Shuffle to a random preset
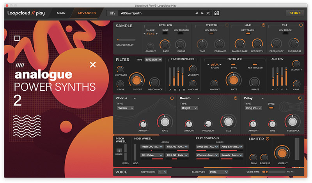 point(208,13)
